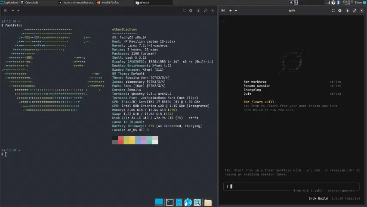Select Quit in Grok menu

pyautogui.click(x=247, y=94)
